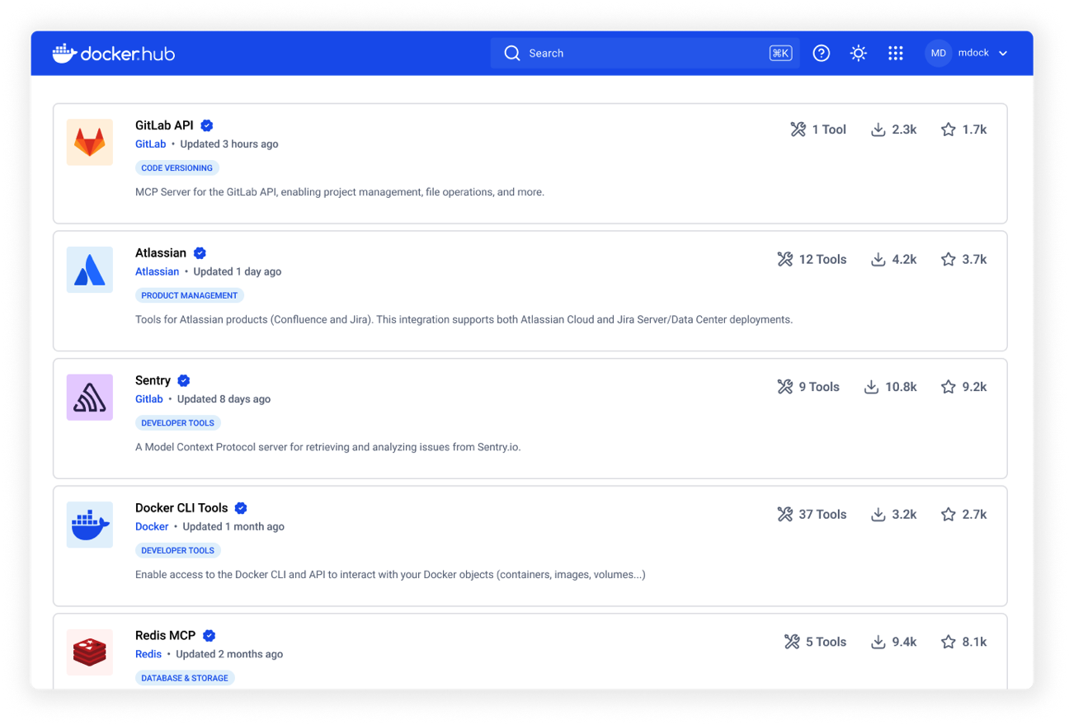
Task: Focus the Search input field
Action: (x=645, y=53)
